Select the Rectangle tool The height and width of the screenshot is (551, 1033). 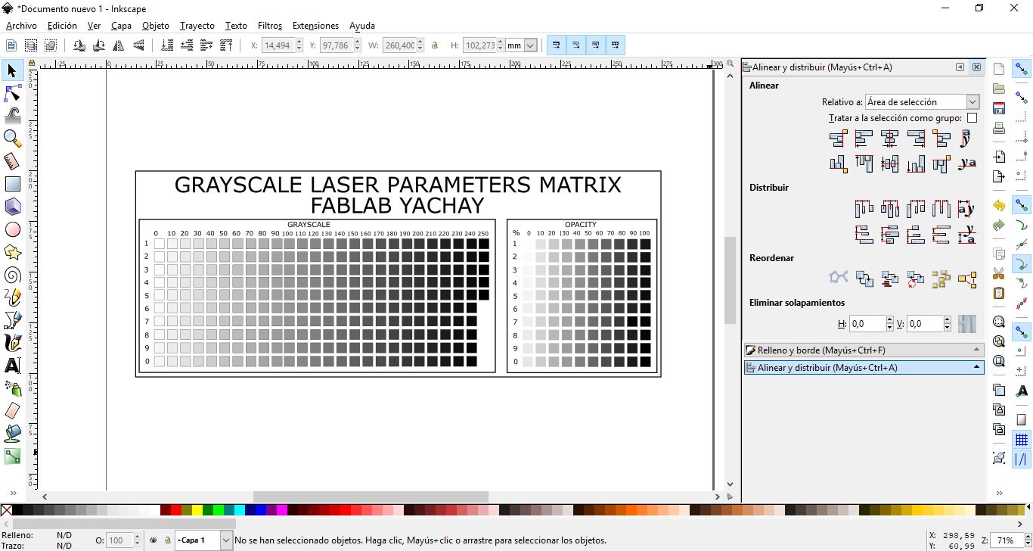[12, 184]
